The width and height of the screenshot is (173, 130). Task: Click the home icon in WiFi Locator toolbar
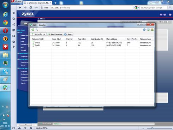click(152, 30)
